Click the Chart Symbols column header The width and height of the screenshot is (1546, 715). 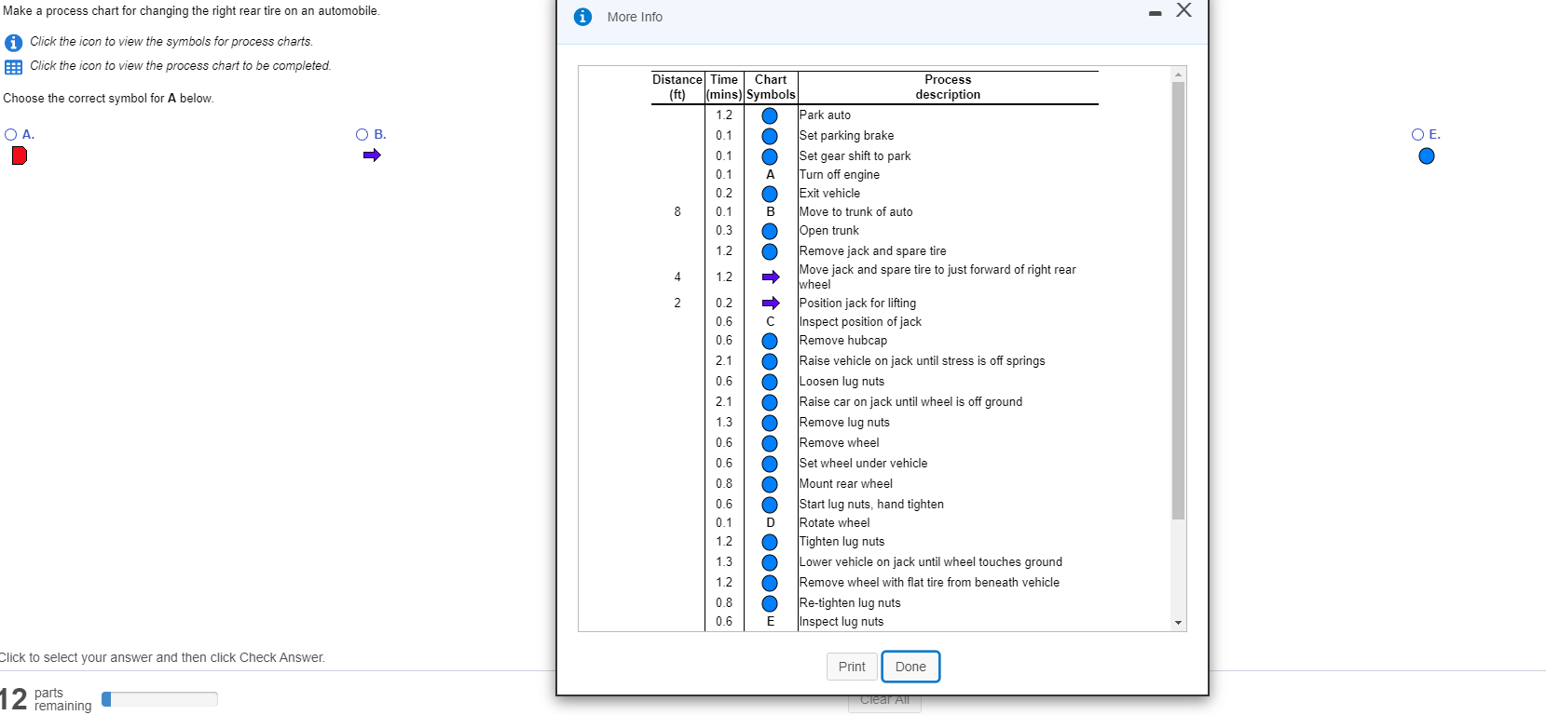pos(771,88)
